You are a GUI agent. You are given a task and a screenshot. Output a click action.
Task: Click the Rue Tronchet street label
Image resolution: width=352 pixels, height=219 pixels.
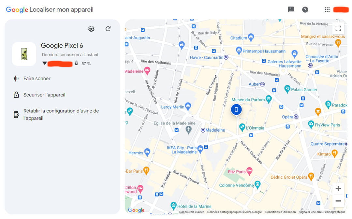(x=212, y=85)
